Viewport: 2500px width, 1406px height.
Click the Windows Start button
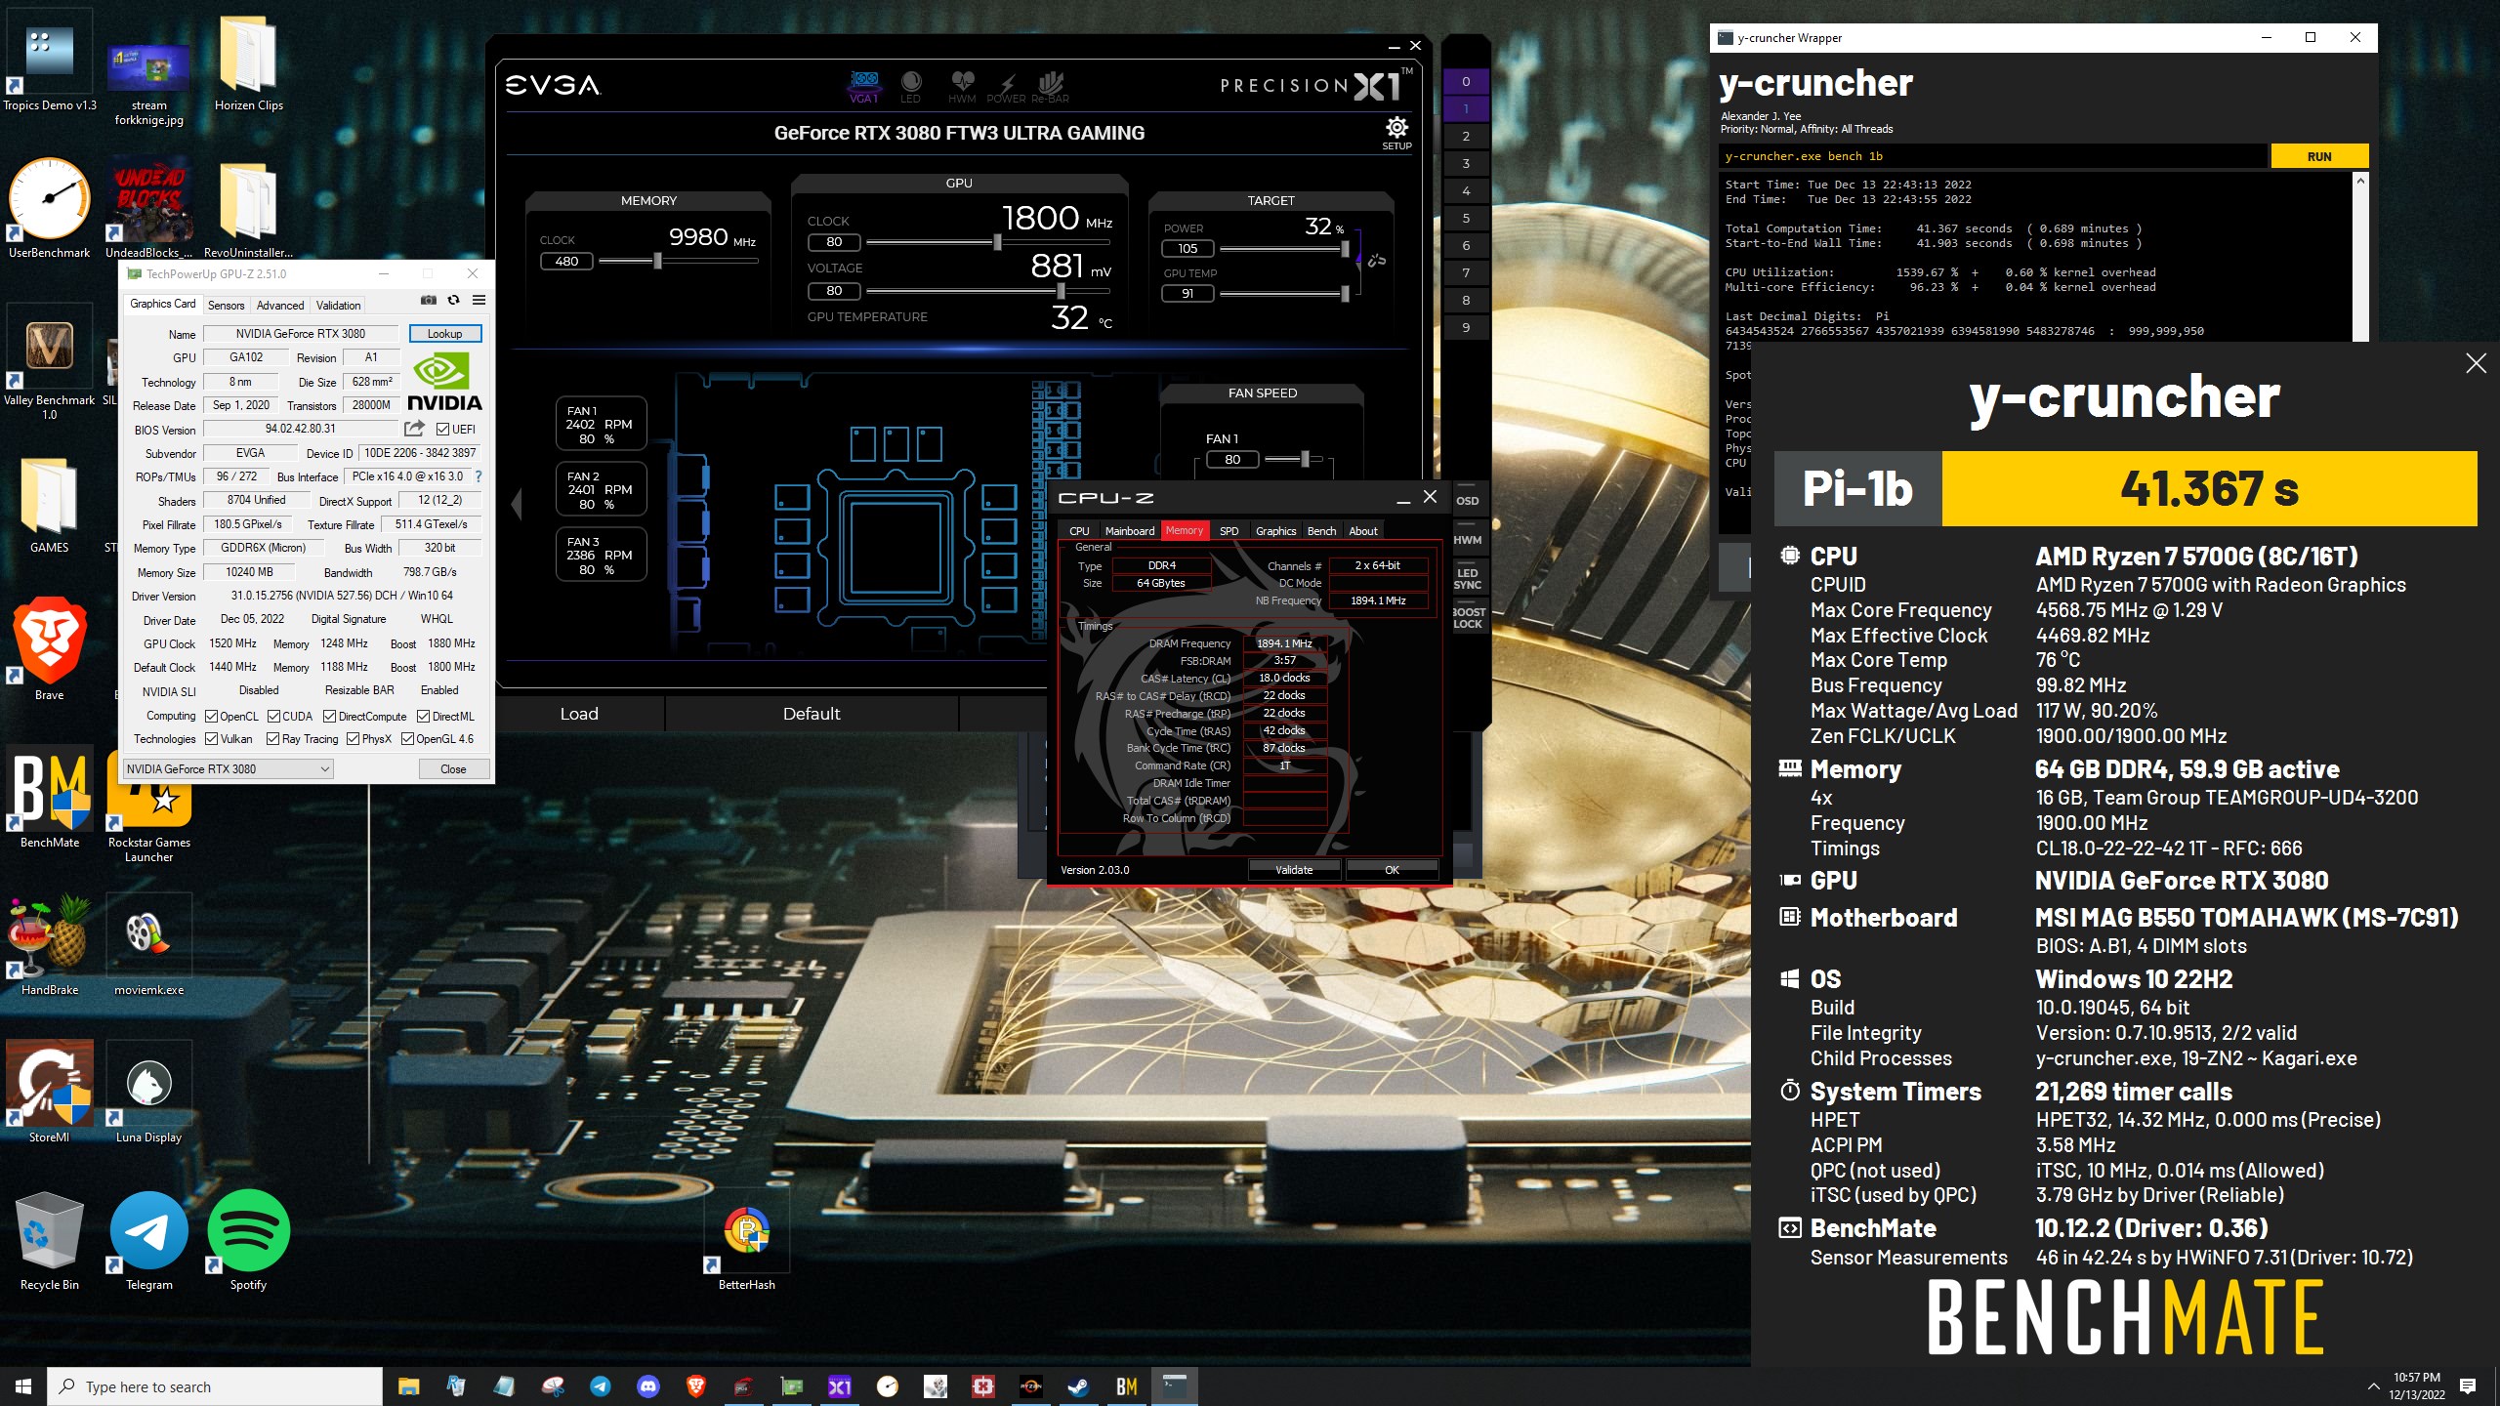tap(23, 1386)
